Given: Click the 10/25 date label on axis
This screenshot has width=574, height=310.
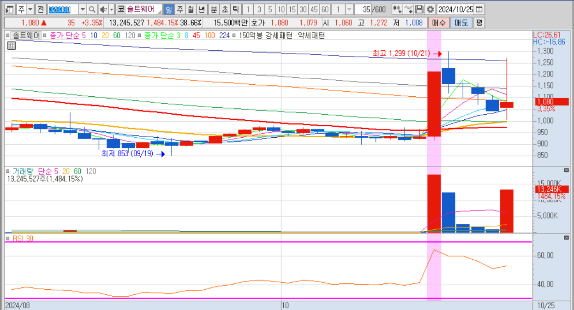Looking at the screenshot, I should coord(546,305).
